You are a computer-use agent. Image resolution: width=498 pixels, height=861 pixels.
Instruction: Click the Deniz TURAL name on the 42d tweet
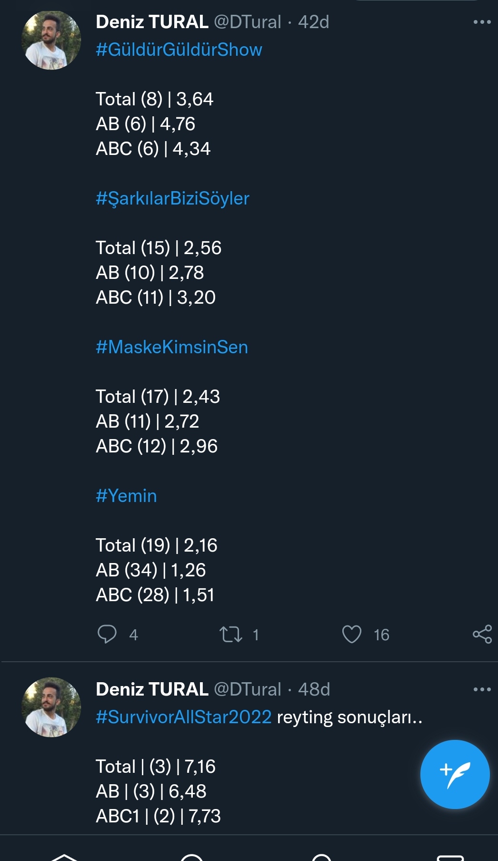(152, 22)
